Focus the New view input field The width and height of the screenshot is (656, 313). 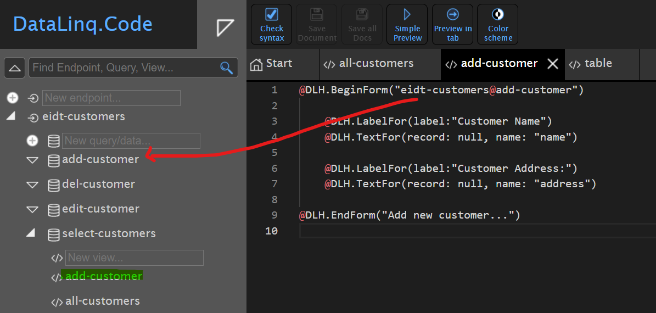134,258
